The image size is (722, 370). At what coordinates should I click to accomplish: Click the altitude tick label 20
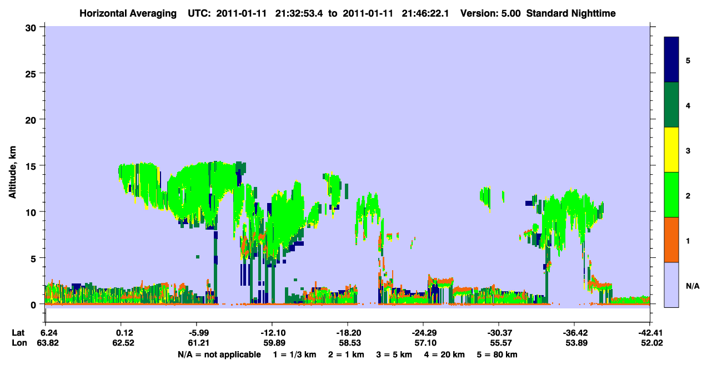coord(32,119)
